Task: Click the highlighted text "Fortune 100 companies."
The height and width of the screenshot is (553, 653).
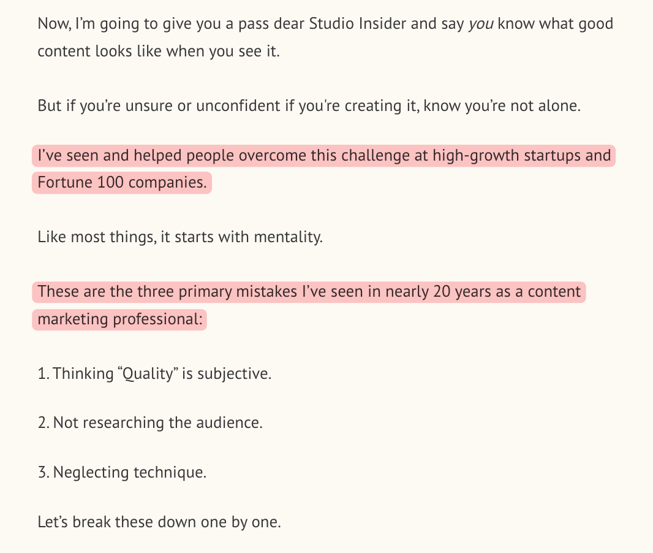Action: [x=122, y=183]
